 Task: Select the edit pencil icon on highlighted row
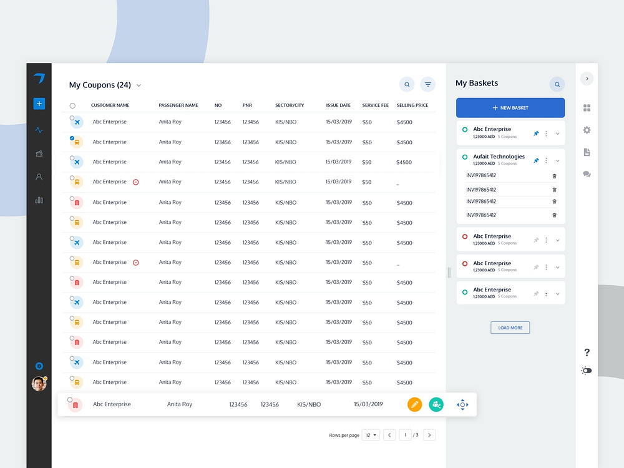pyautogui.click(x=414, y=404)
